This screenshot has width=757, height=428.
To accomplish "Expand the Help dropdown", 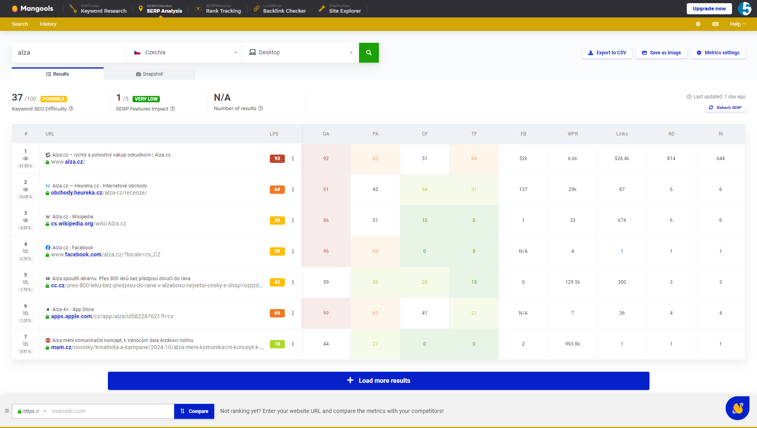I will coord(738,24).
